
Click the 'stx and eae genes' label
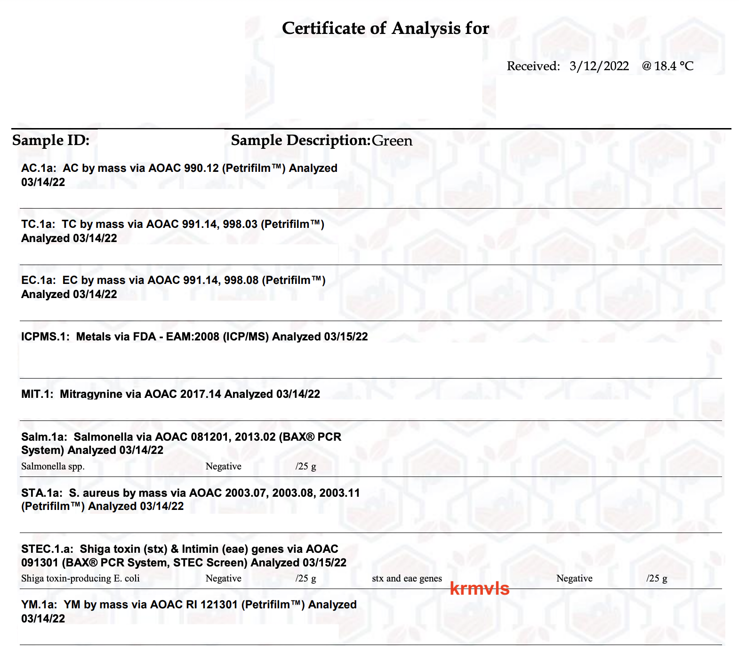click(x=407, y=579)
